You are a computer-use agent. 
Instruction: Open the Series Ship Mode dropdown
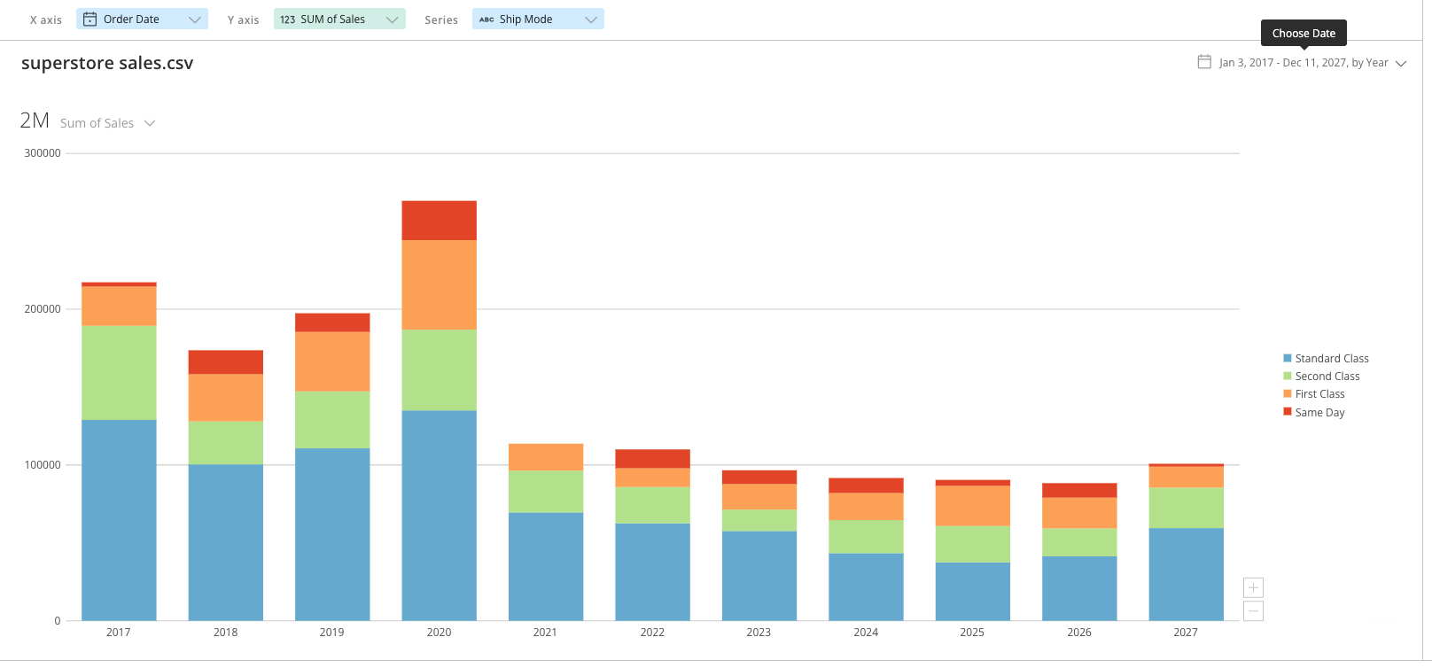click(x=590, y=19)
